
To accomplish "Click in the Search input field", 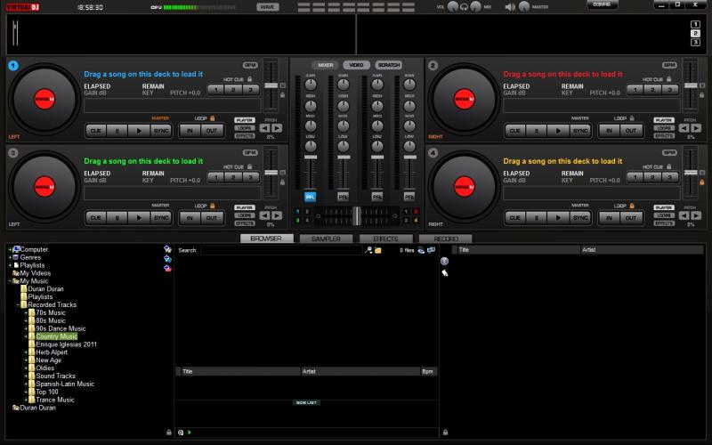I will [281, 250].
